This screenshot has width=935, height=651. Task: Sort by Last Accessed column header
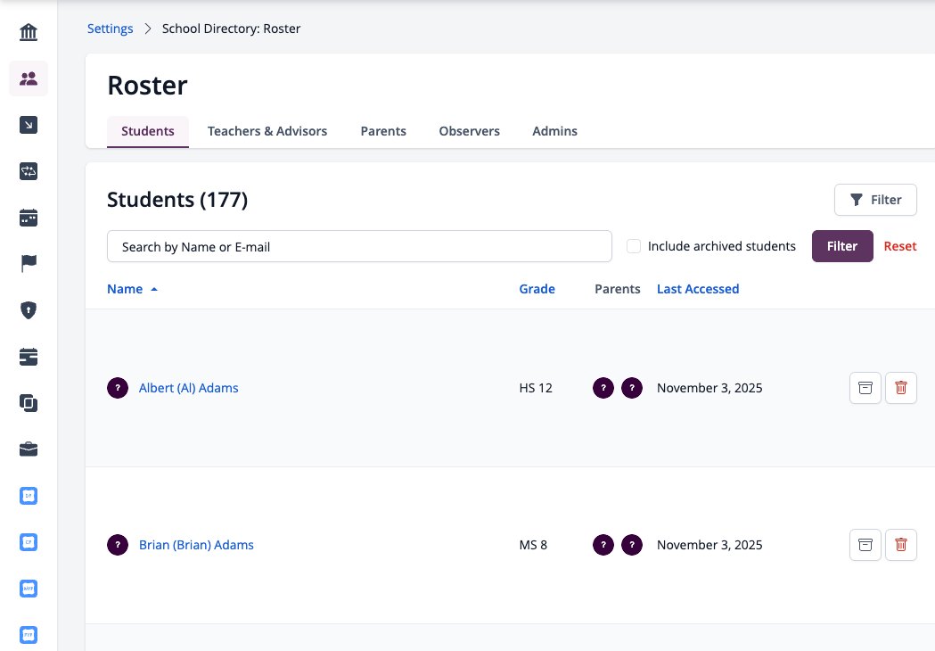[x=698, y=289]
